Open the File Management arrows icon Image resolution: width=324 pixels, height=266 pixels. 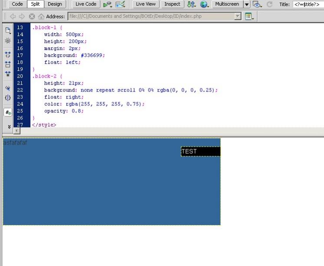click(192, 4)
